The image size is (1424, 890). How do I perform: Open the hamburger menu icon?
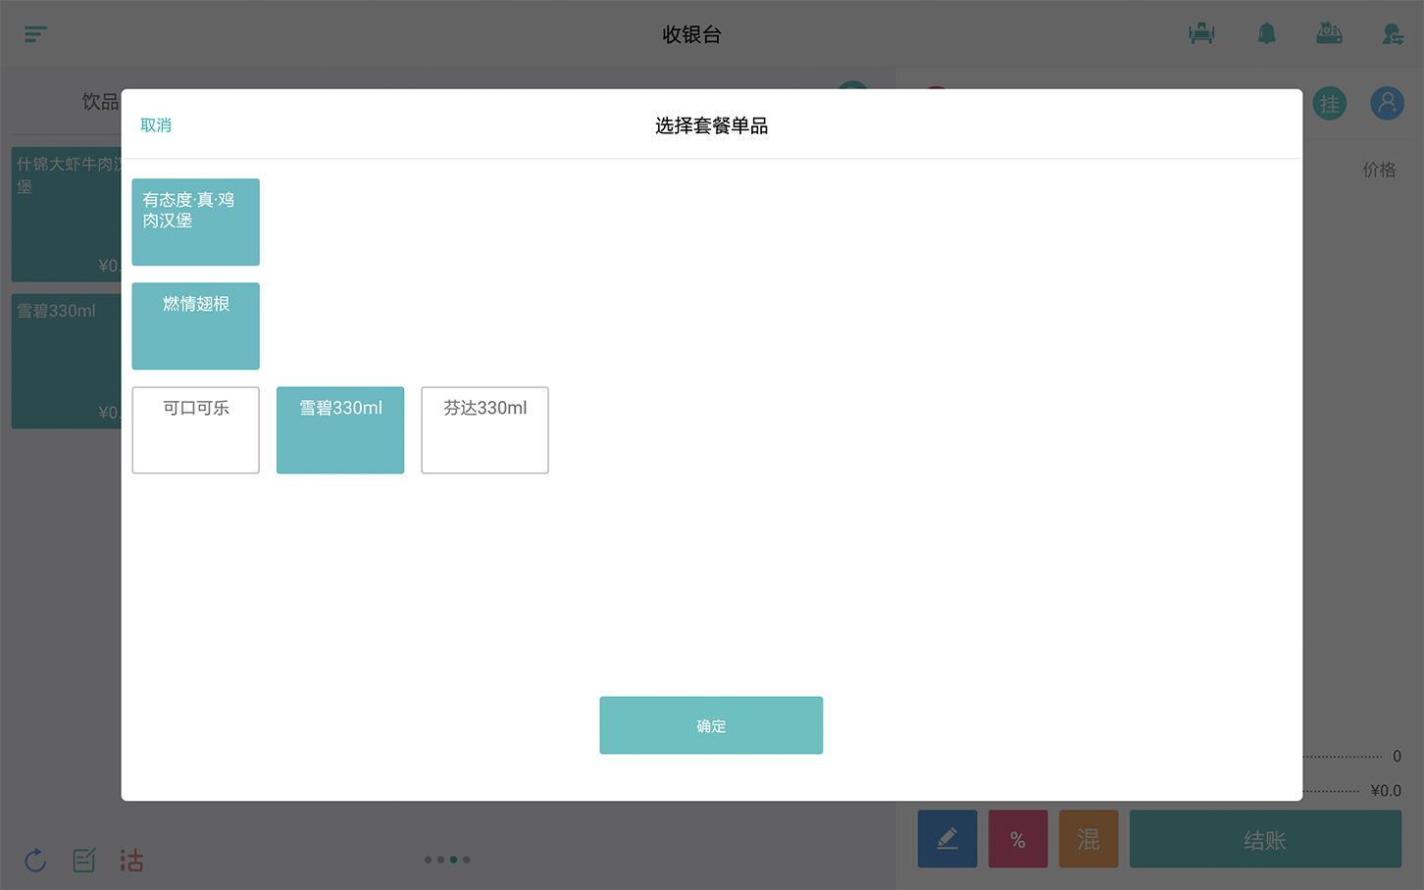point(35,34)
